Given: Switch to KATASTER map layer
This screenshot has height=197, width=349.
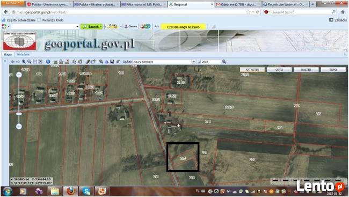Looking at the screenshot, I should (x=252, y=70).
